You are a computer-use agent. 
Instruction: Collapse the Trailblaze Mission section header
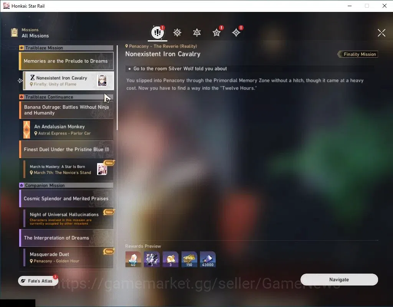66,48
